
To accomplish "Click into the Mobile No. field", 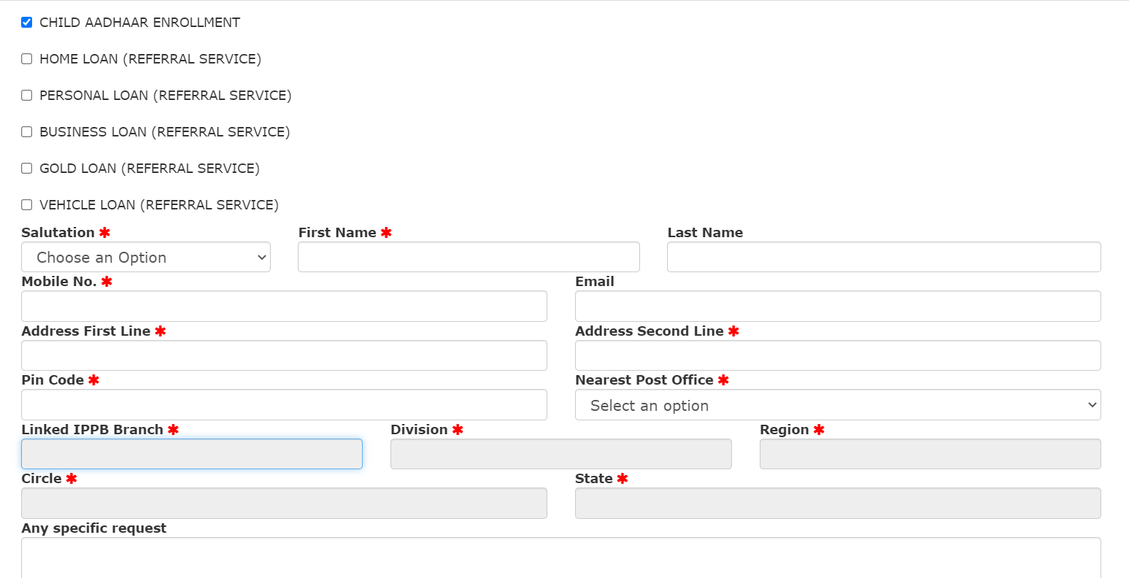I will coord(284,307).
